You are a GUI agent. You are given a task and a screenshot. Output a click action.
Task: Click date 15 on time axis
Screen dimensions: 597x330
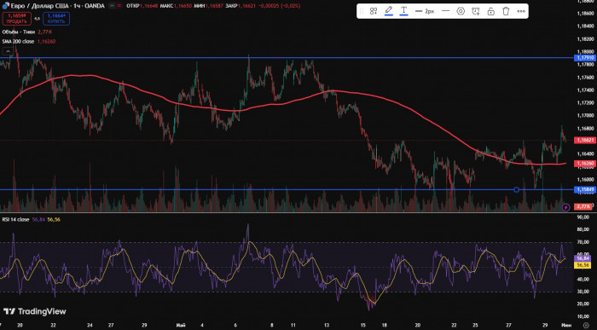(362, 325)
